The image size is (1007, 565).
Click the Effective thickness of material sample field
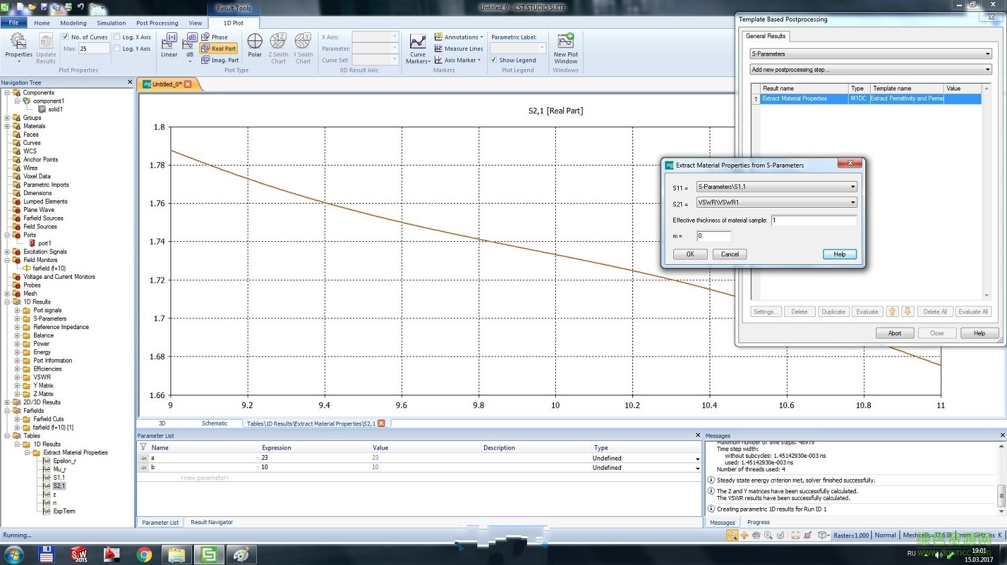click(x=814, y=221)
